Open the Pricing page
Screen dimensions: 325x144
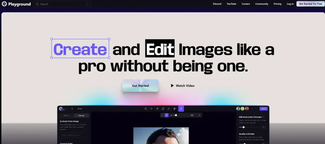pyautogui.click(x=277, y=4)
